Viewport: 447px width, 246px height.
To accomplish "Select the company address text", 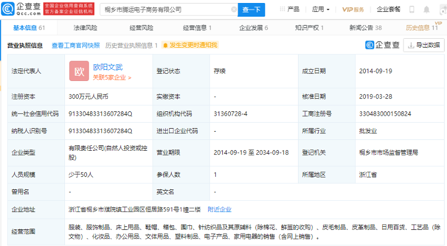I will point(135,210).
